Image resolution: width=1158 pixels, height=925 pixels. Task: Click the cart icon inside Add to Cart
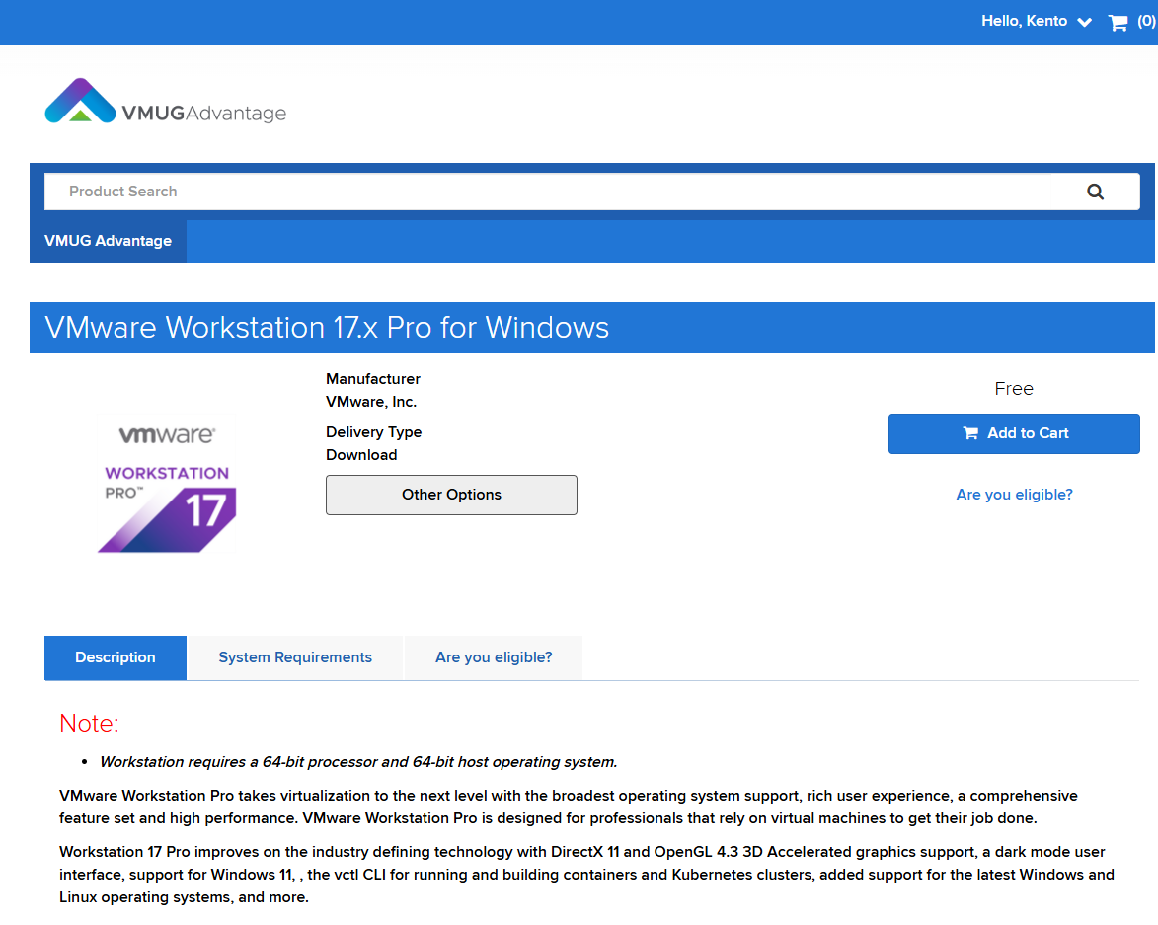970,433
